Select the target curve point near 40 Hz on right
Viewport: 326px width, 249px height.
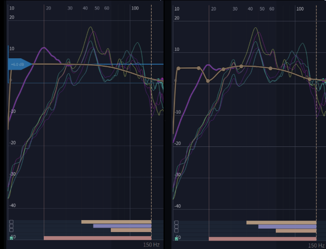[x=242, y=66]
